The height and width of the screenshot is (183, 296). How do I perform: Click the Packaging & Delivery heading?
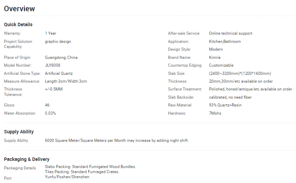pos(27,159)
